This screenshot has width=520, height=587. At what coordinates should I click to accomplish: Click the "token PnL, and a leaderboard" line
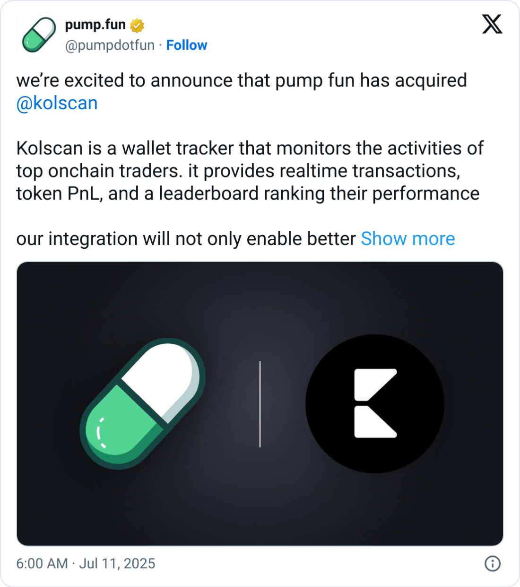[247, 193]
